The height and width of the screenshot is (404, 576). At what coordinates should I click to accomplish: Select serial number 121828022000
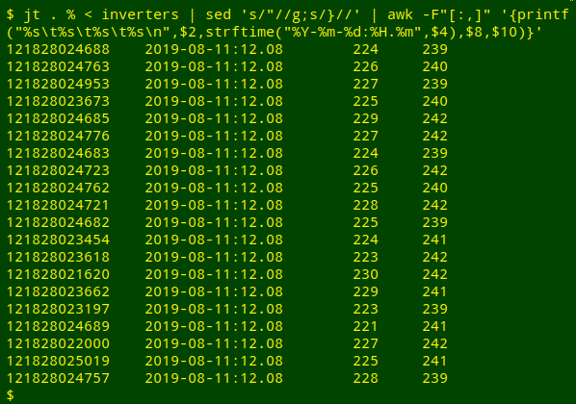tap(58, 343)
